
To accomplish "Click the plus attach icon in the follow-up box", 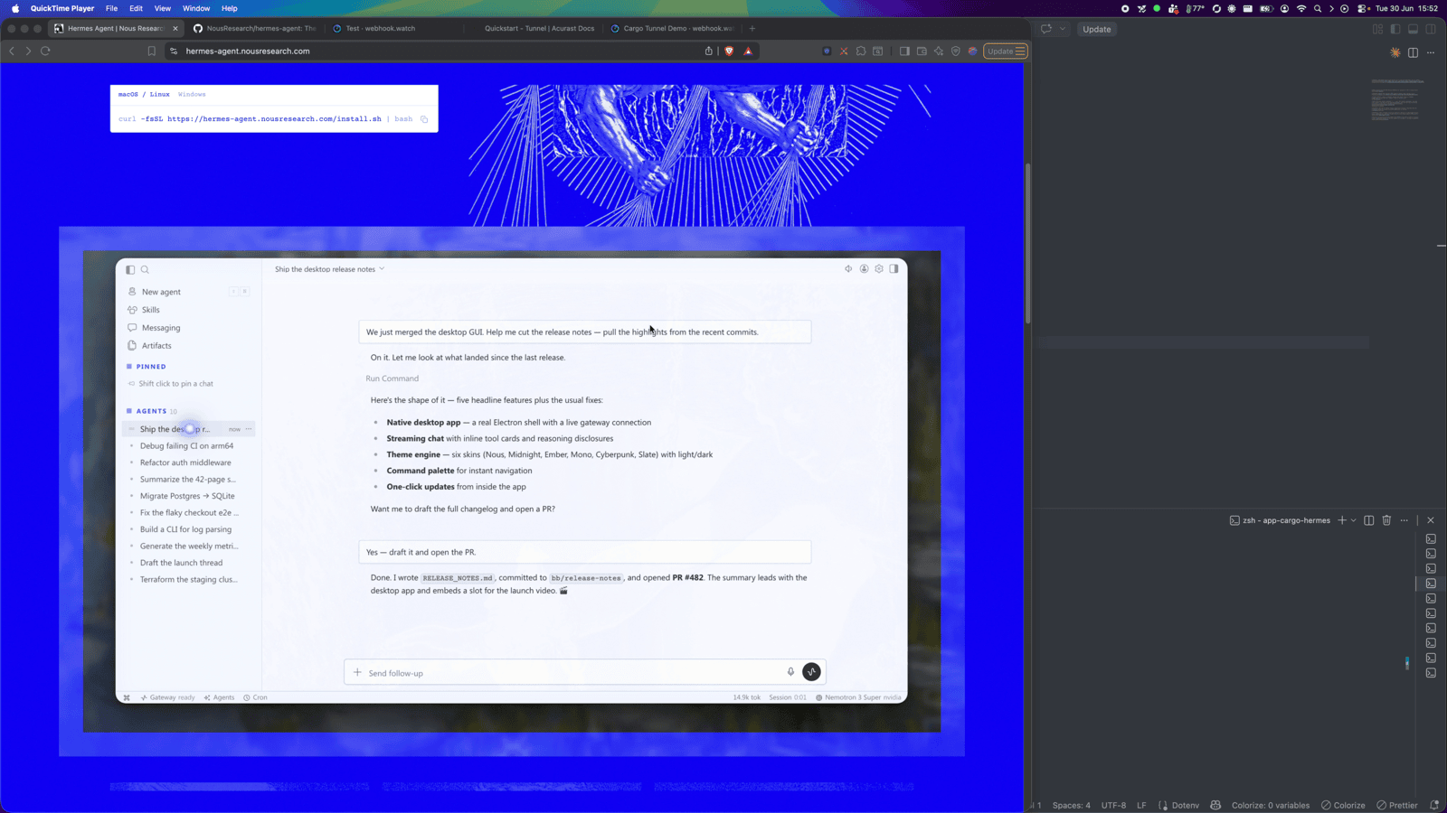I will (x=357, y=673).
